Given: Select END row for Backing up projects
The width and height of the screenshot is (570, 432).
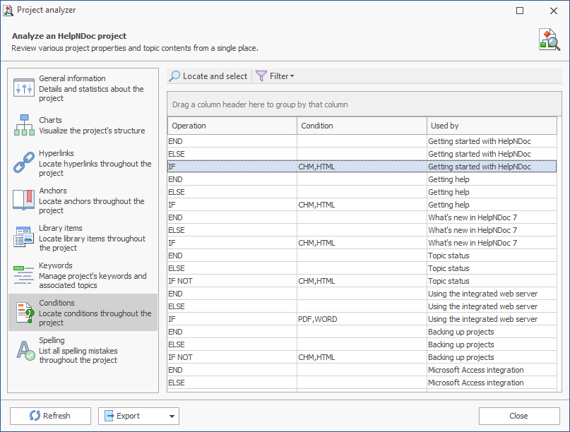Looking at the screenshot, I should pos(362,332).
